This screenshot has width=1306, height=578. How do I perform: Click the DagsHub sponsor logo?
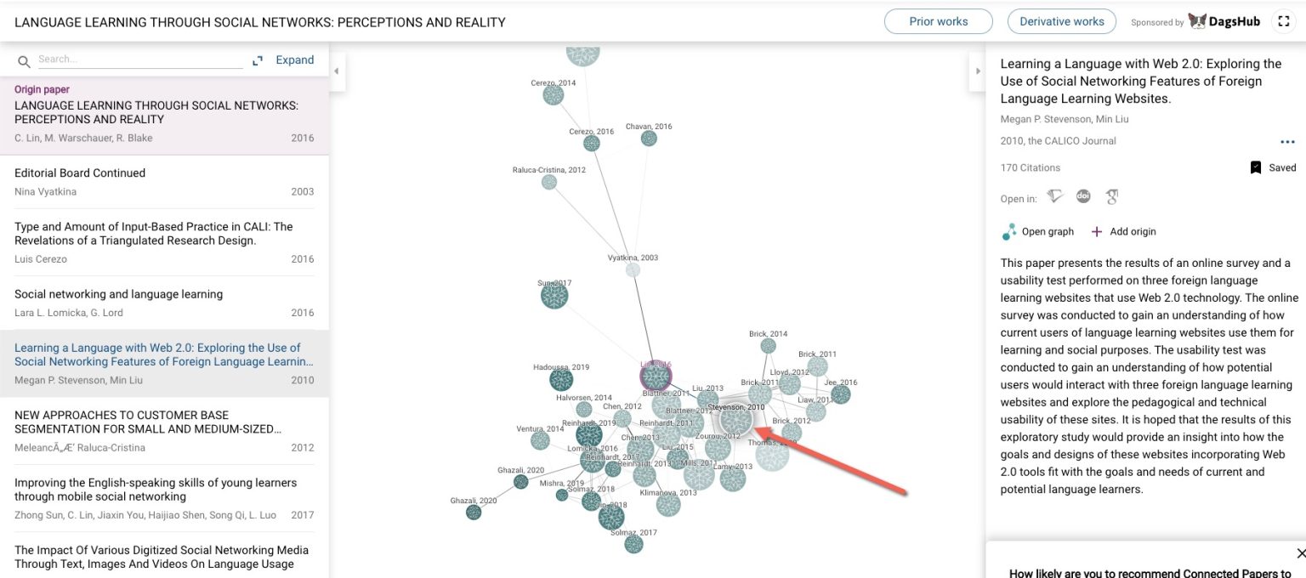coord(1224,22)
